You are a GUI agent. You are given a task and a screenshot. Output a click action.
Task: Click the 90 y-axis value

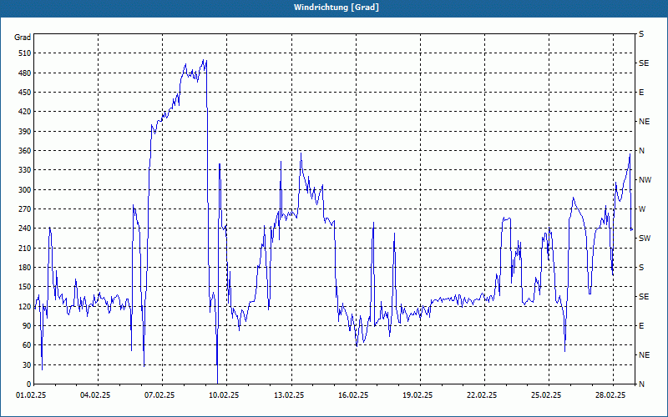tap(27, 326)
